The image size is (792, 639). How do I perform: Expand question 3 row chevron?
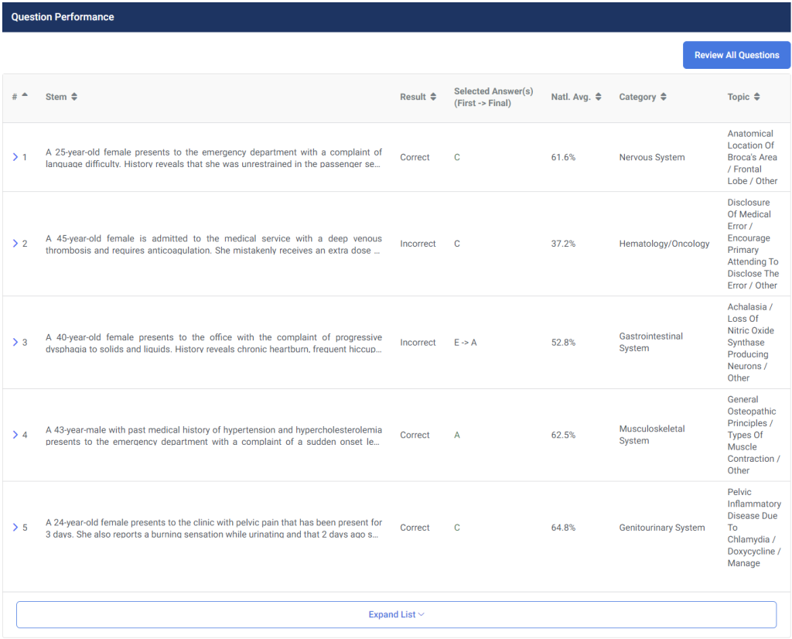tap(15, 342)
